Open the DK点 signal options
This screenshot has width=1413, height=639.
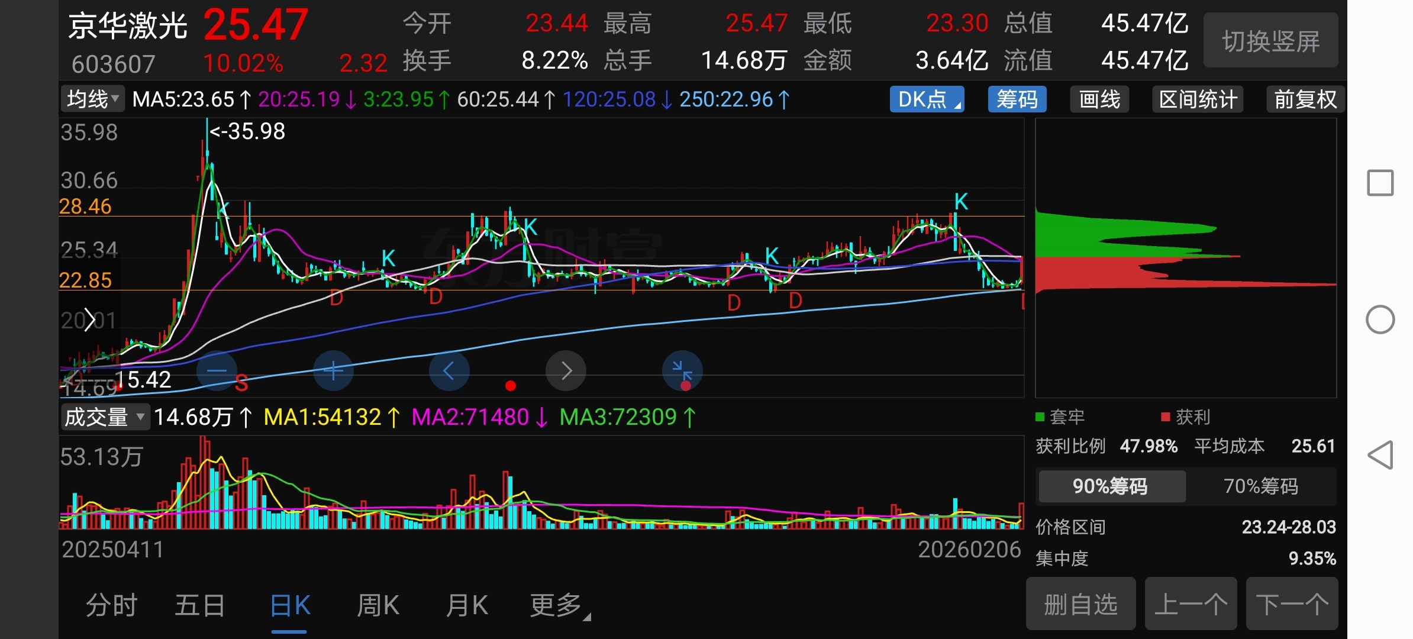[927, 99]
